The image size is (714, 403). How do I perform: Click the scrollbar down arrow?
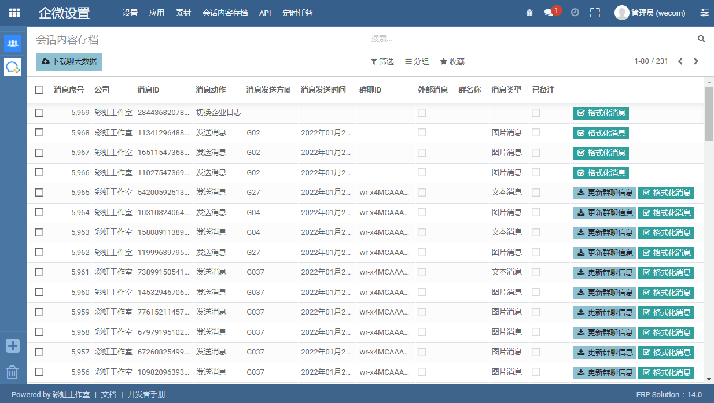709,379
